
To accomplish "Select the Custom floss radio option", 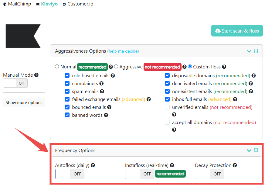I will click(x=190, y=67).
